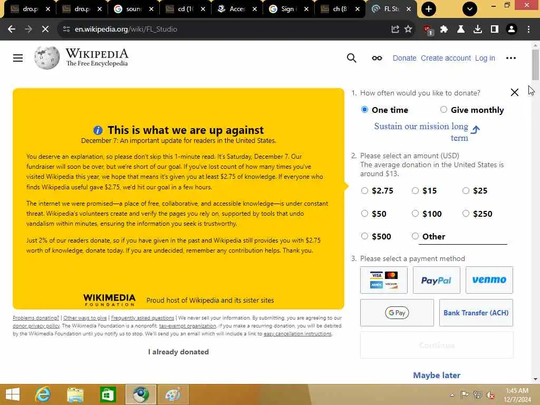The height and width of the screenshot is (405, 540).
Task: Open browser Downloads icon
Action: pos(477,30)
